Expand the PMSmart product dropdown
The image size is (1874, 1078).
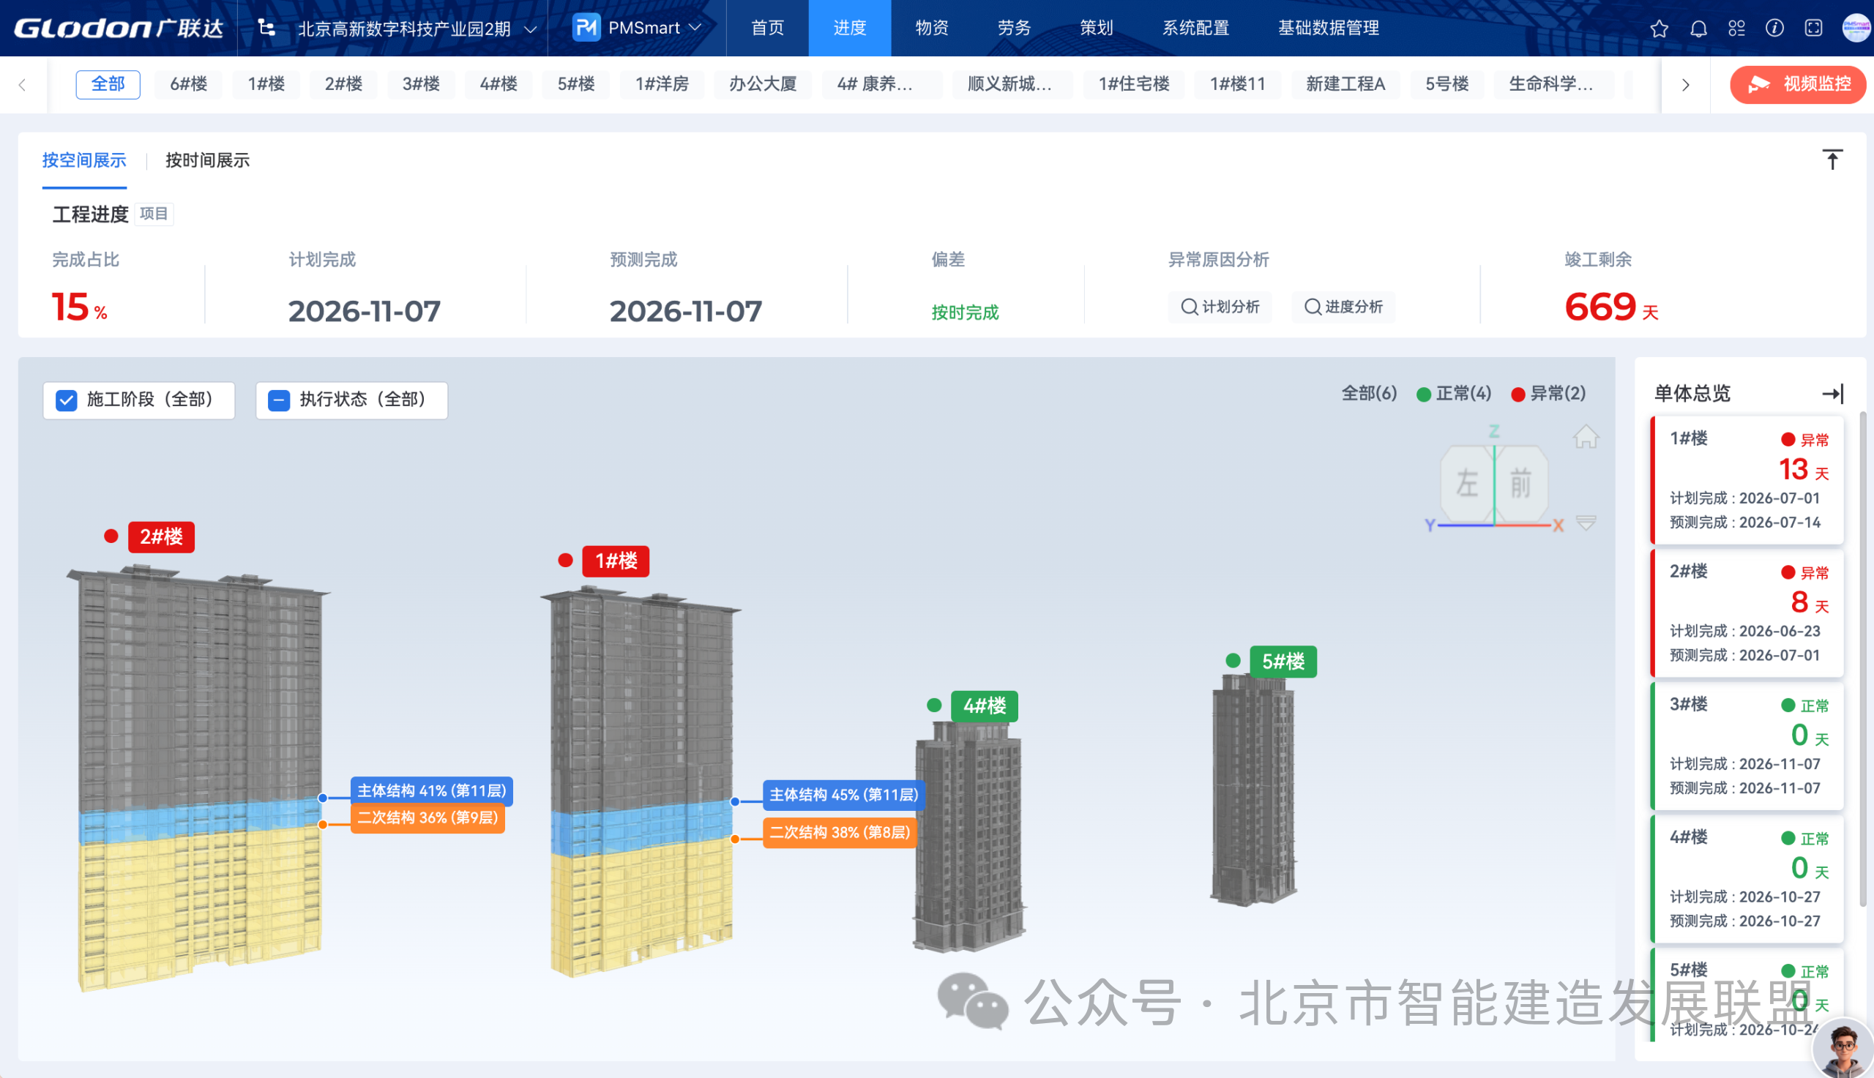[694, 28]
